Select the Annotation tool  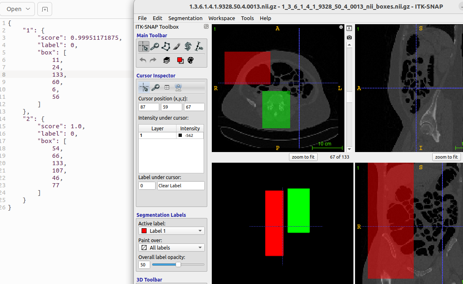coord(199,46)
